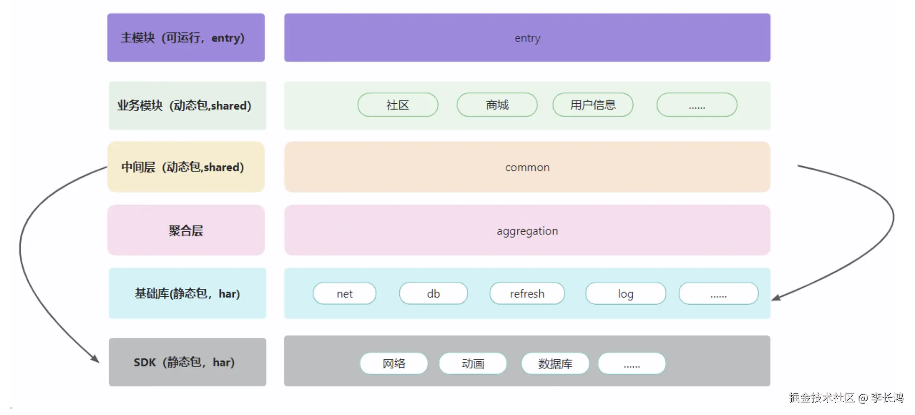Image resolution: width=915 pixels, height=415 pixels.
Task: Click the 掘金技术社区 watermark text
Action: [822, 398]
